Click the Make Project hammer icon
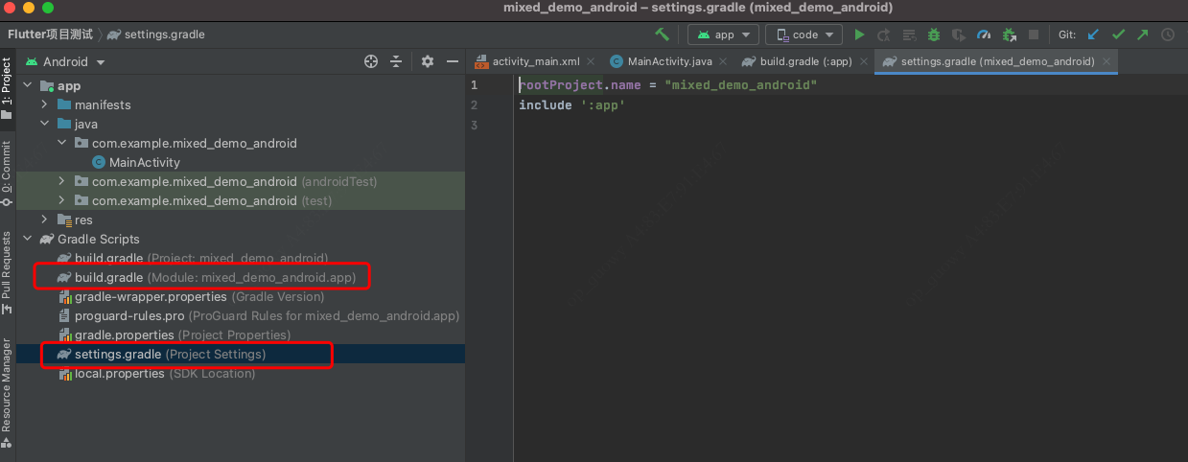The width and height of the screenshot is (1188, 462). coord(662,35)
